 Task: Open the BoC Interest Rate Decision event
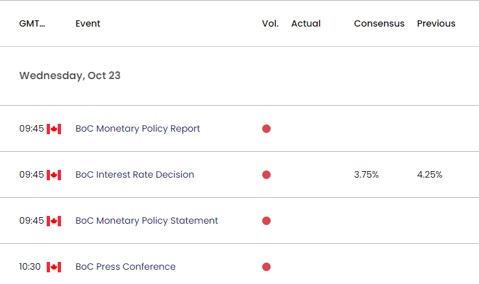pyautogui.click(x=135, y=174)
